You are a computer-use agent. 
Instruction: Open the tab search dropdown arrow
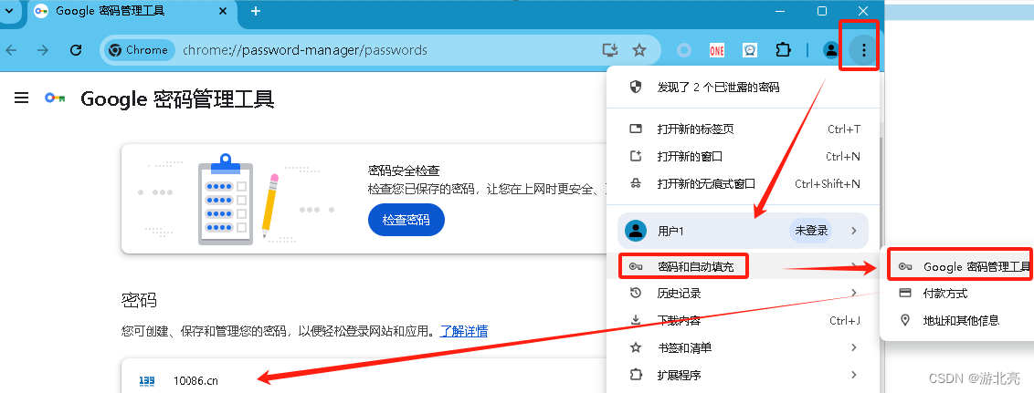click(x=9, y=11)
